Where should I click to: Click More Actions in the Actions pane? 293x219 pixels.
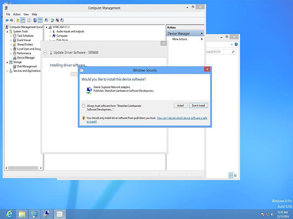(x=179, y=39)
